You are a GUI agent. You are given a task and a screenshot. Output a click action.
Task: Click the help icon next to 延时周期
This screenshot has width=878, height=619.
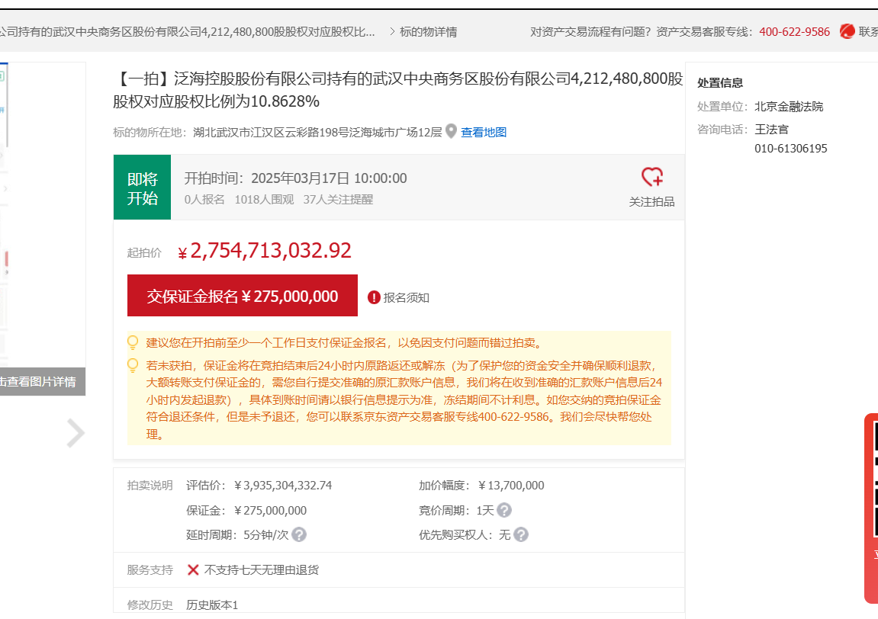coord(299,535)
